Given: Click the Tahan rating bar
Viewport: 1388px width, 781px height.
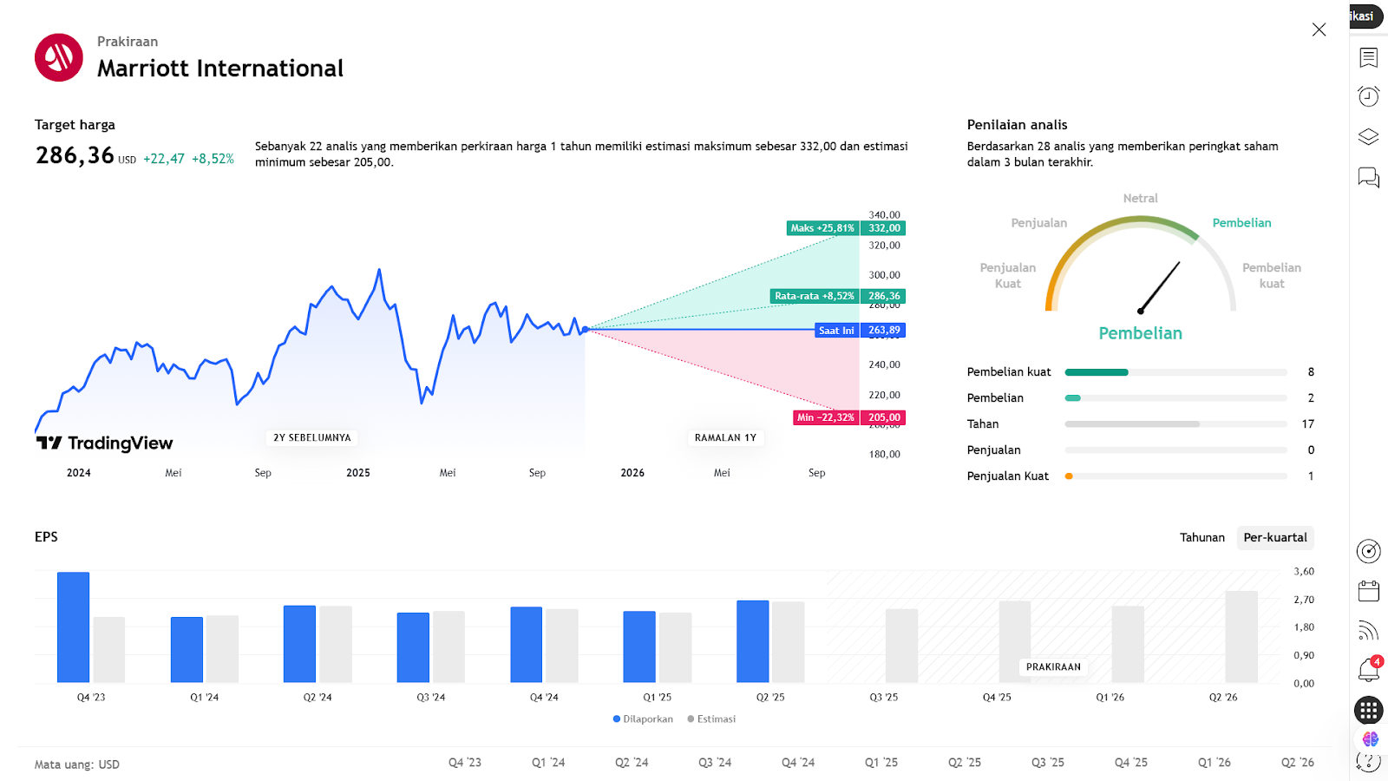Looking at the screenshot, I should coord(1175,424).
